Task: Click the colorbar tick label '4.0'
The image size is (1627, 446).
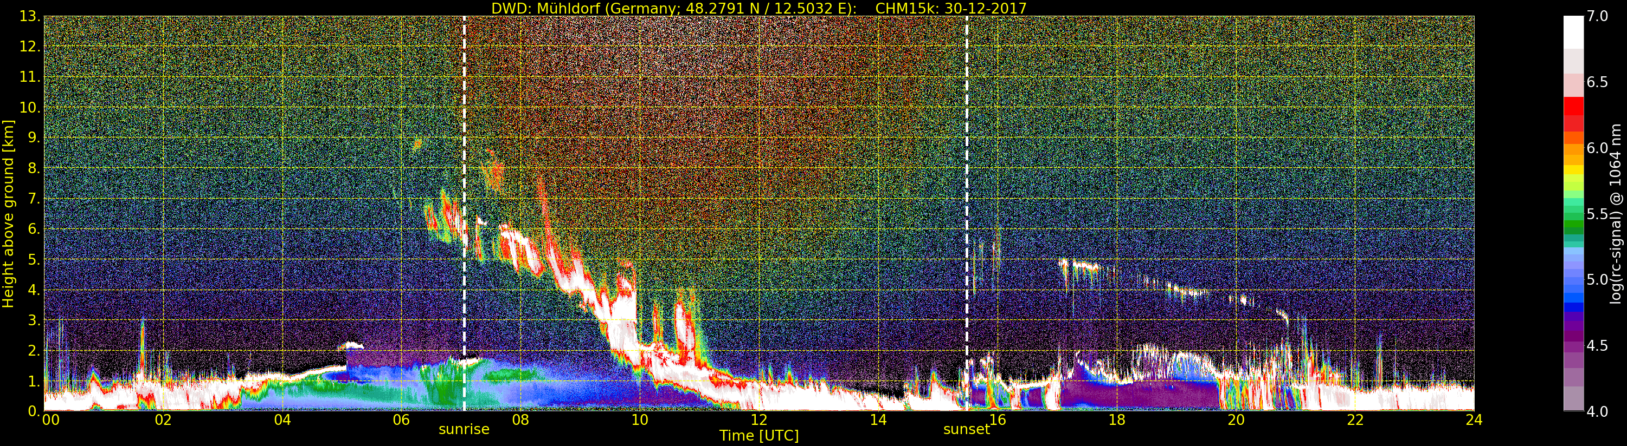Action: point(1597,411)
